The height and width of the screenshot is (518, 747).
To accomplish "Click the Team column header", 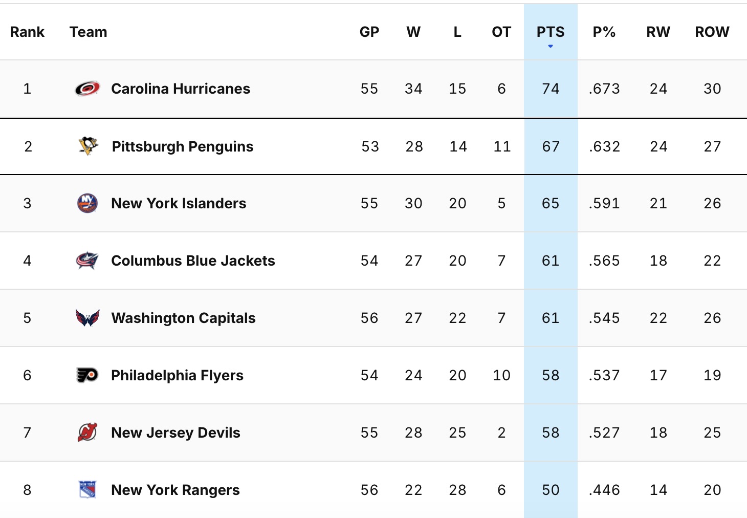I will click(x=89, y=32).
